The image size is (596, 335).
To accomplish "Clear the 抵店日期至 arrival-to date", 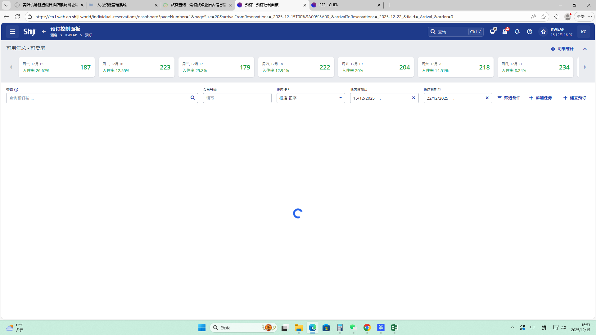I will point(487,98).
